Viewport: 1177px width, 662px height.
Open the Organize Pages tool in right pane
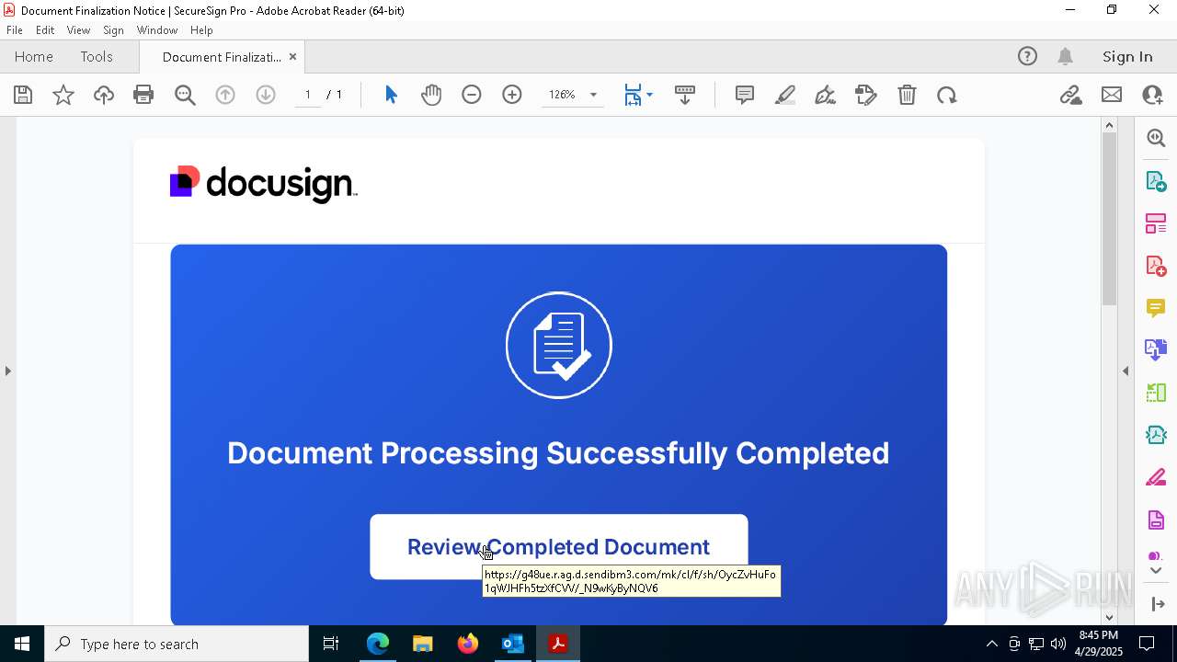1156,223
